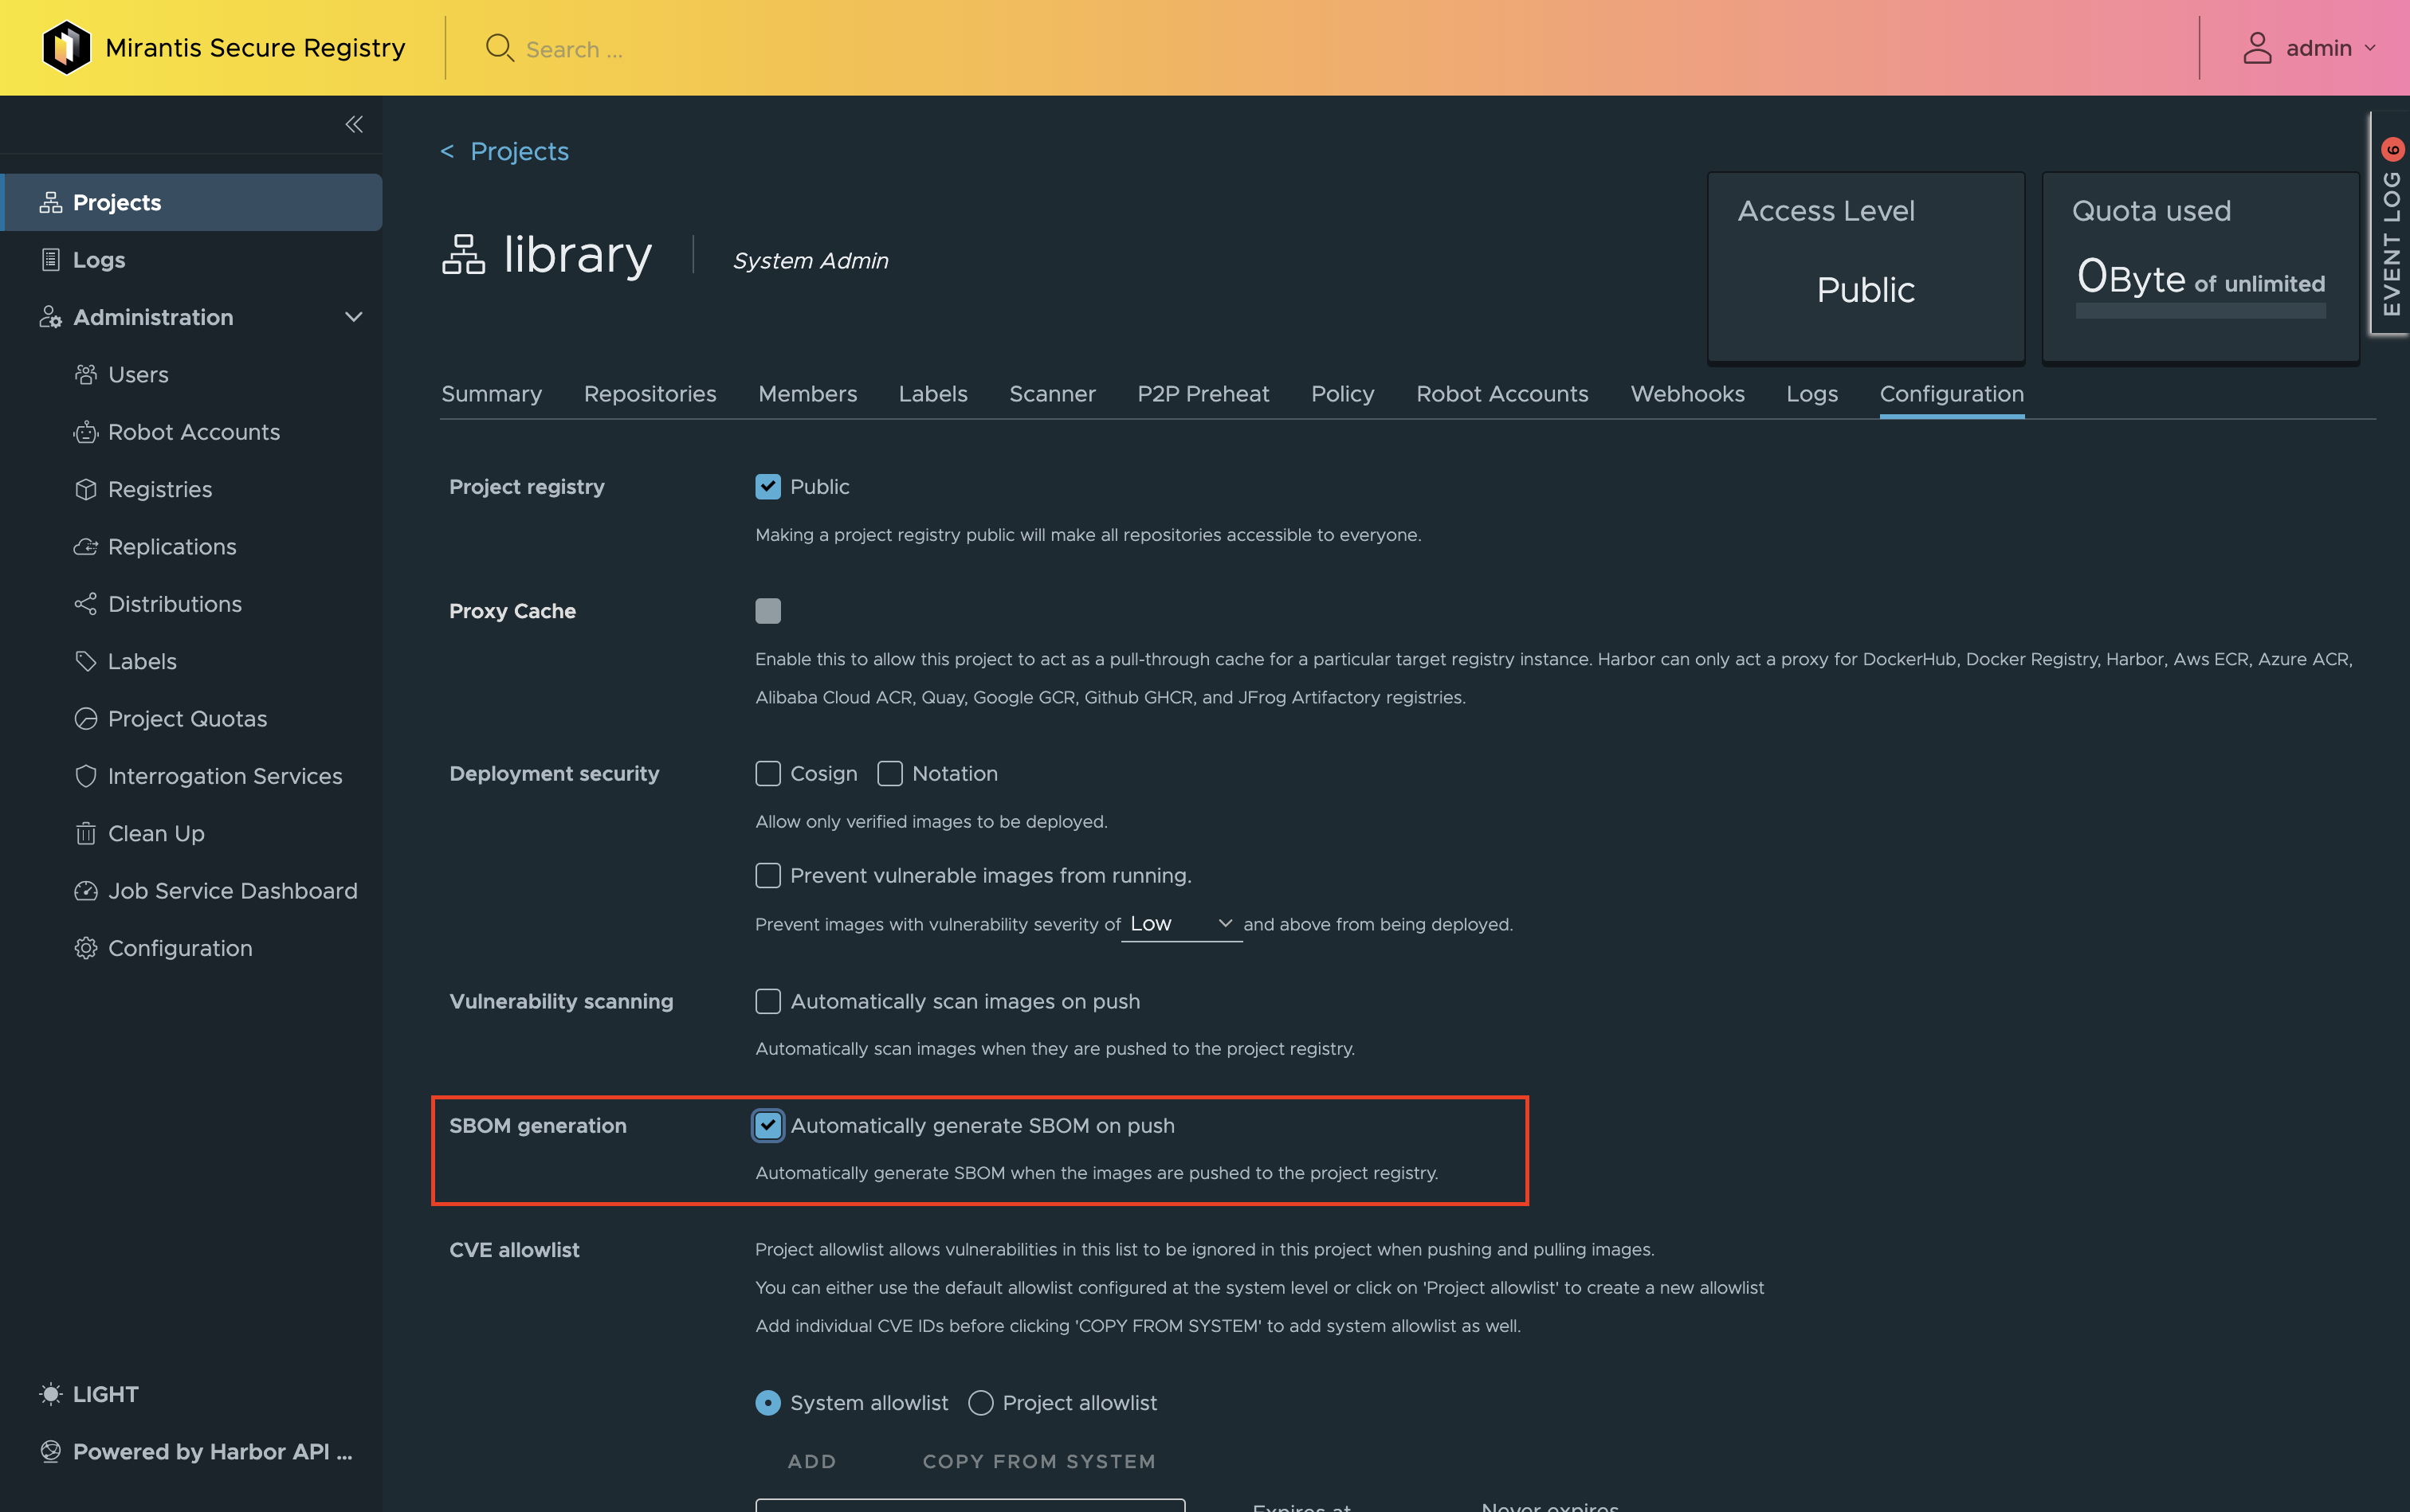Open the Summary tab
This screenshot has width=2410, height=1512.
[491, 394]
